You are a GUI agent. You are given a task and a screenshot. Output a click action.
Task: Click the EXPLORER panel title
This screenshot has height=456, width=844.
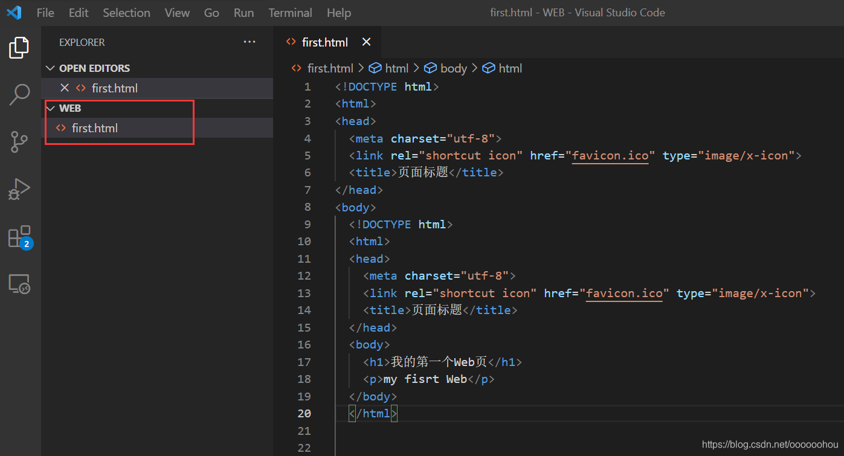pos(82,42)
